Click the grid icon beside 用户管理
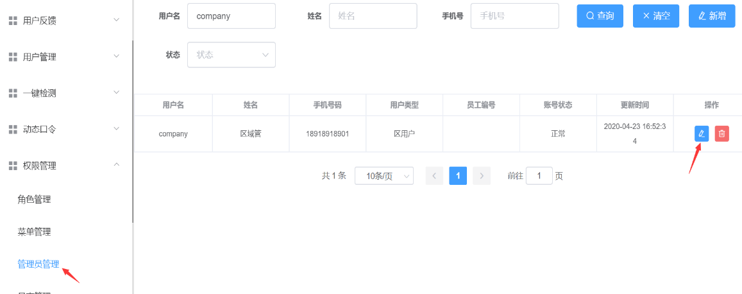 pyautogui.click(x=13, y=57)
